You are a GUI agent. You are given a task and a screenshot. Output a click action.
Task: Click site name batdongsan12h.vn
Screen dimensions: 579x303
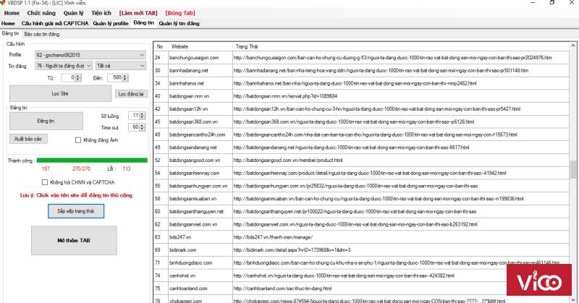(x=188, y=109)
